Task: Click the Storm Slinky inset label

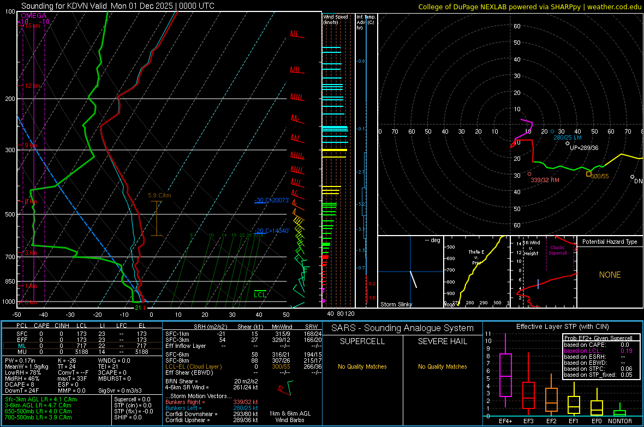Action: click(x=396, y=304)
